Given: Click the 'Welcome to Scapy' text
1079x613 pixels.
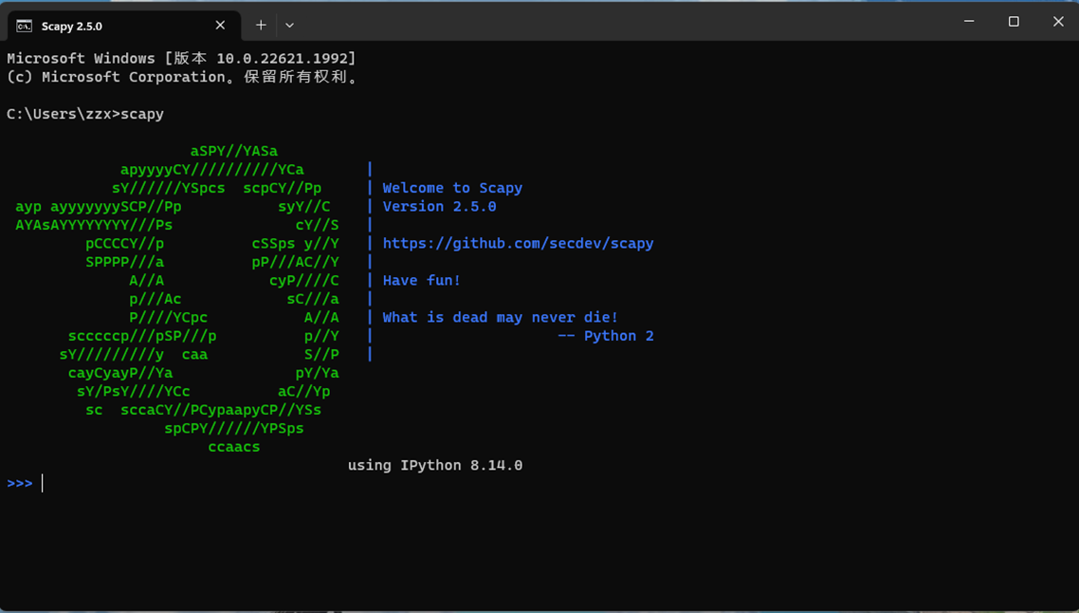Looking at the screenshot, I should (x=452, y=188).
